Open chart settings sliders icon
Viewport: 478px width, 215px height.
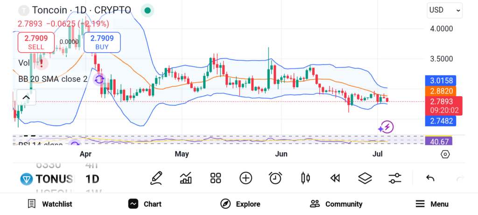[395, 178]
